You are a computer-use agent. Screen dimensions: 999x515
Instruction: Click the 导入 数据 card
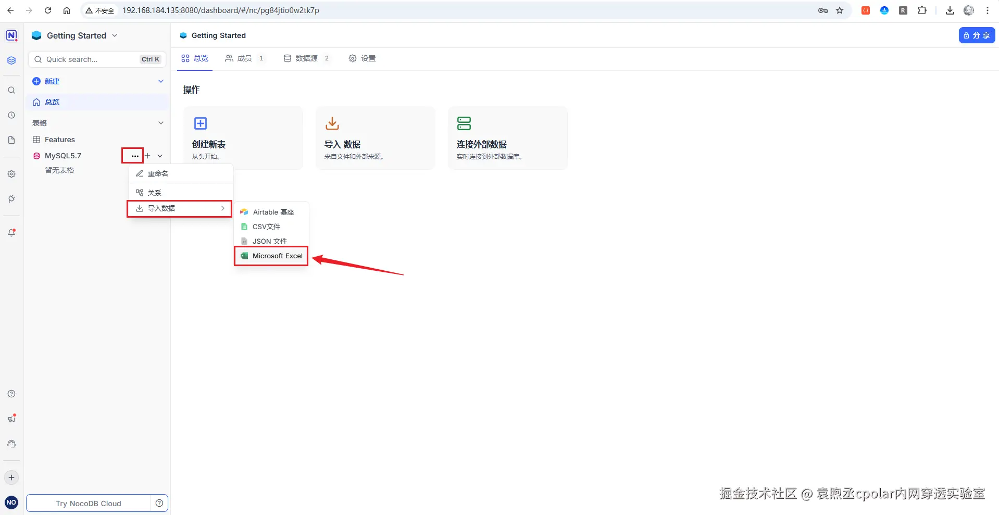tap(376, 138)
